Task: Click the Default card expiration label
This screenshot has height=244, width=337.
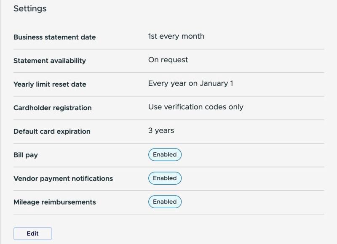Action: 52,131
